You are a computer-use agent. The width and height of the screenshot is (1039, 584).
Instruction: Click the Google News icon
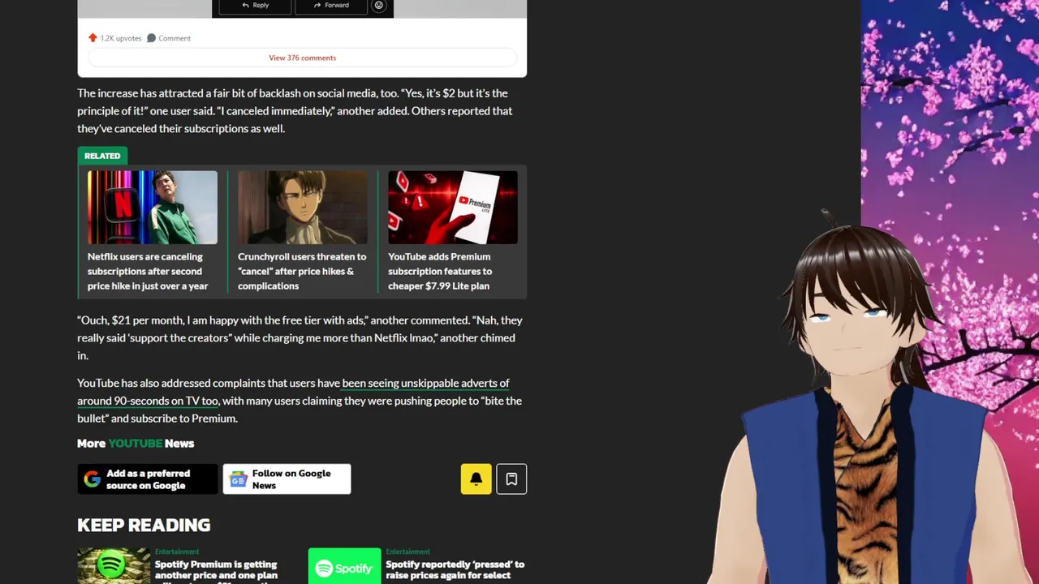[x=238, y=479]
